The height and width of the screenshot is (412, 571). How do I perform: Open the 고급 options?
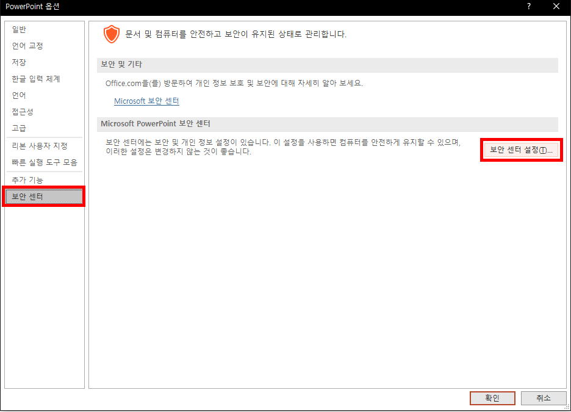pos(20,128)
